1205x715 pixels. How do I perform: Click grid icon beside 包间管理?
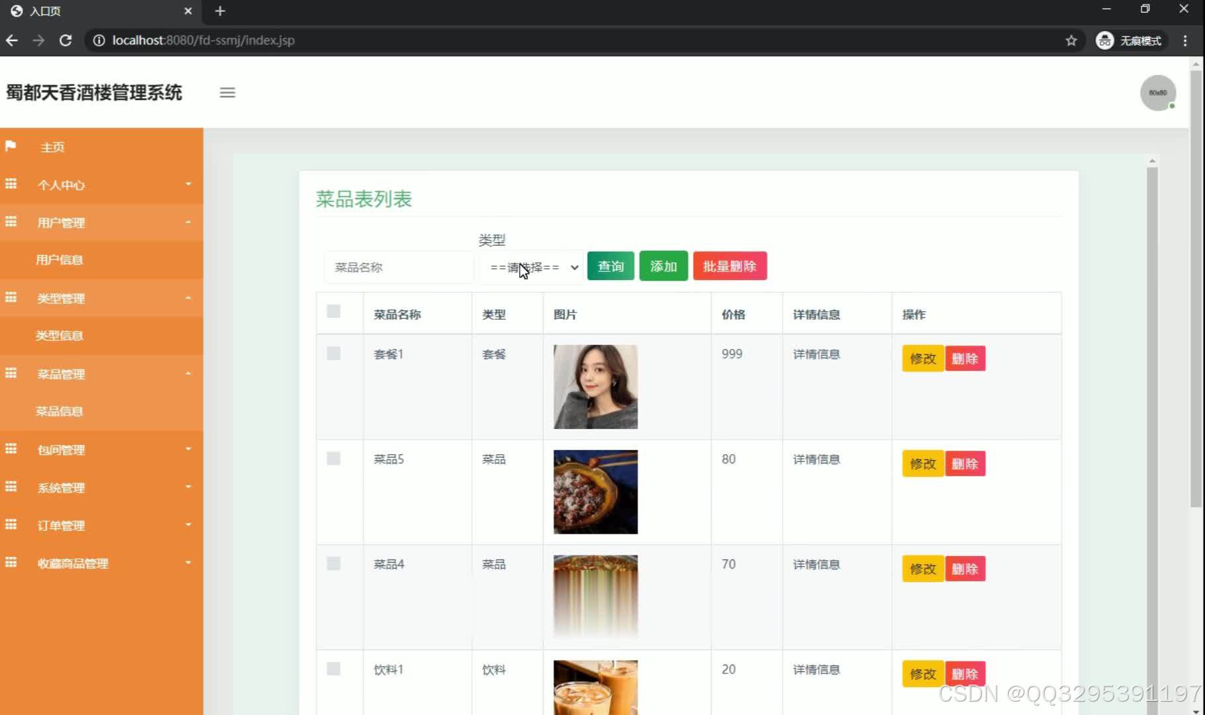click(11, 449)
